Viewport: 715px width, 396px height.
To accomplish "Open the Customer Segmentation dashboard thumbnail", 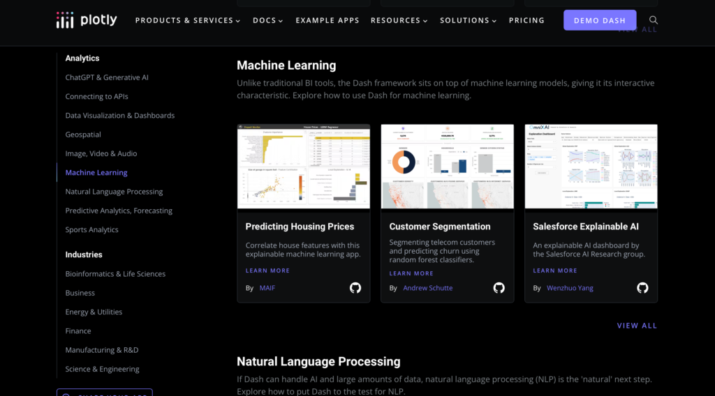I will 447,167.
